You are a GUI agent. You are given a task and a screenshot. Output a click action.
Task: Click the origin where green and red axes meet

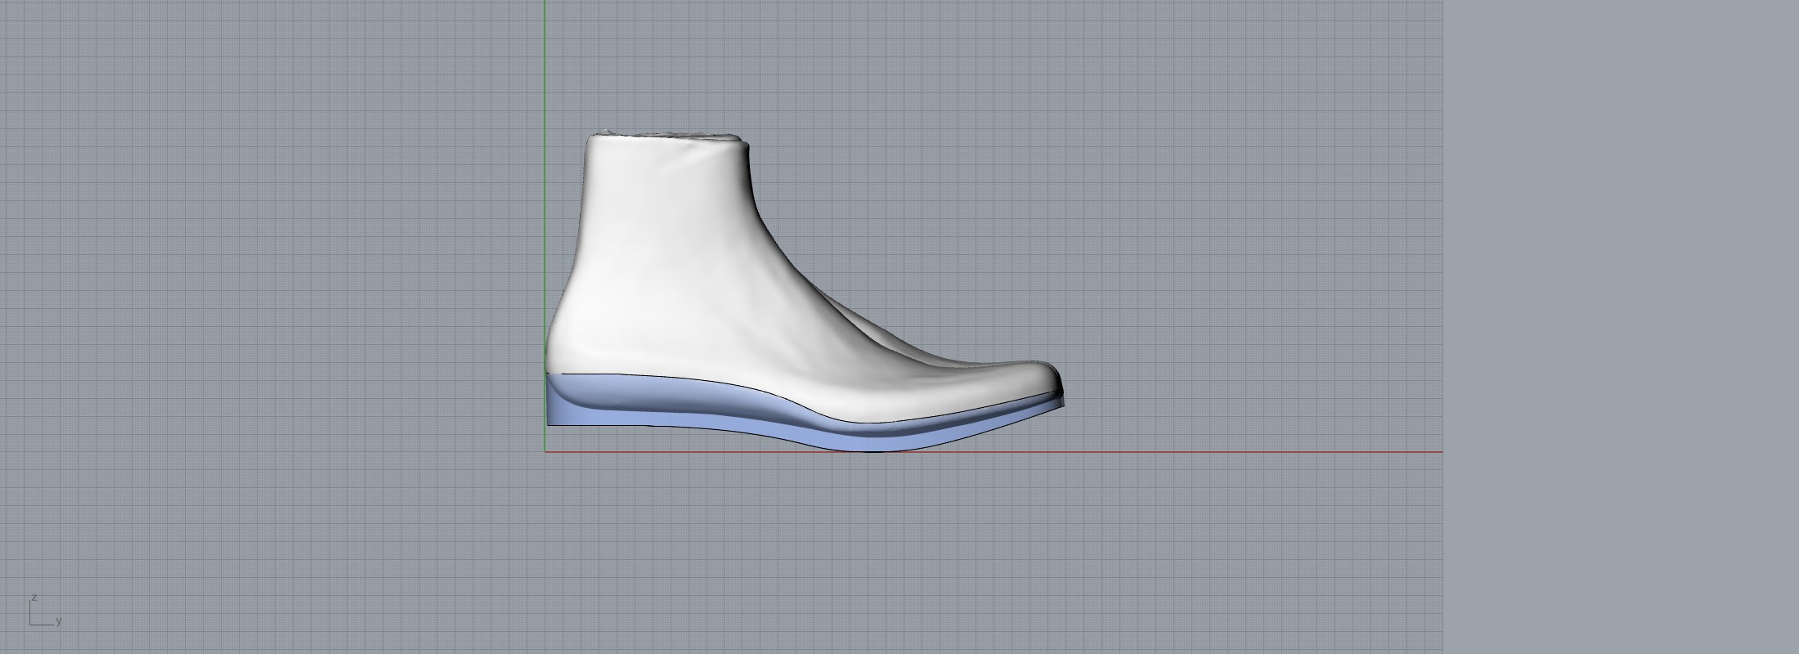coord(545,451)
